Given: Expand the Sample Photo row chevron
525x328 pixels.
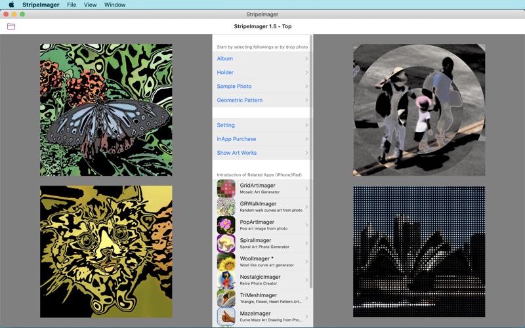Looking at the screenshot, I should click(x=306, y=87).
